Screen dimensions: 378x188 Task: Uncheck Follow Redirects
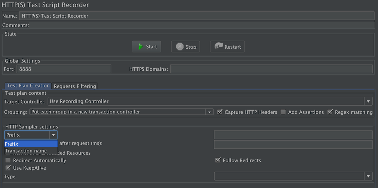click(x=218, y=160)
